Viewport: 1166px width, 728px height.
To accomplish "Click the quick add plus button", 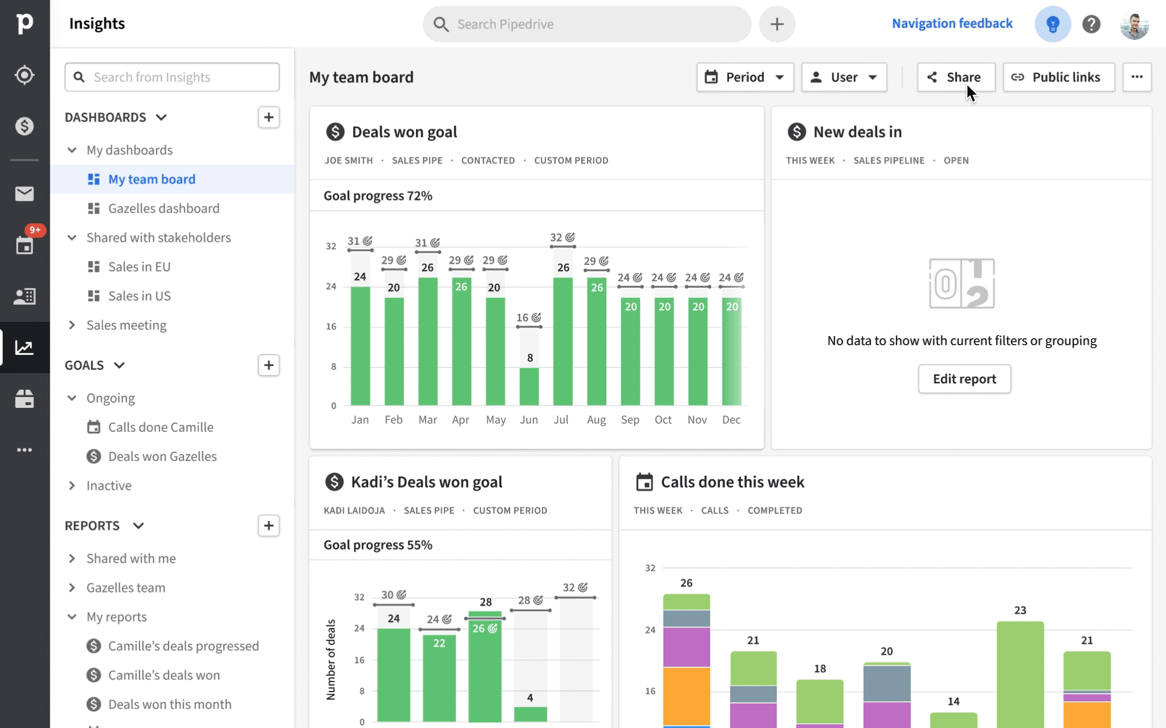I will click(776, 24).
